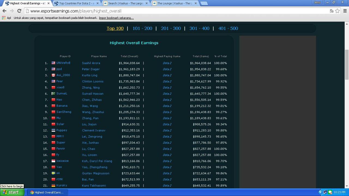The height and width of the screenshot is (196, 349).
Task: Open the Top 100 ranking page
Action: click(115, 28)
